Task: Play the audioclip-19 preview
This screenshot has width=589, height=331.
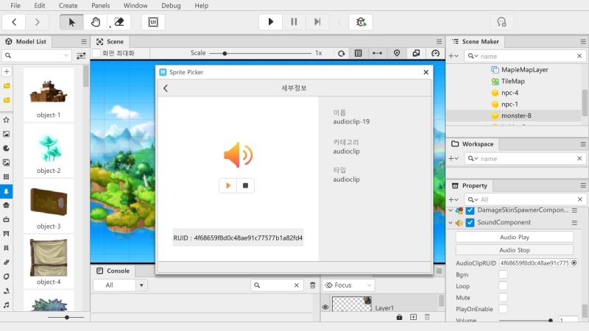Action: 228,185
